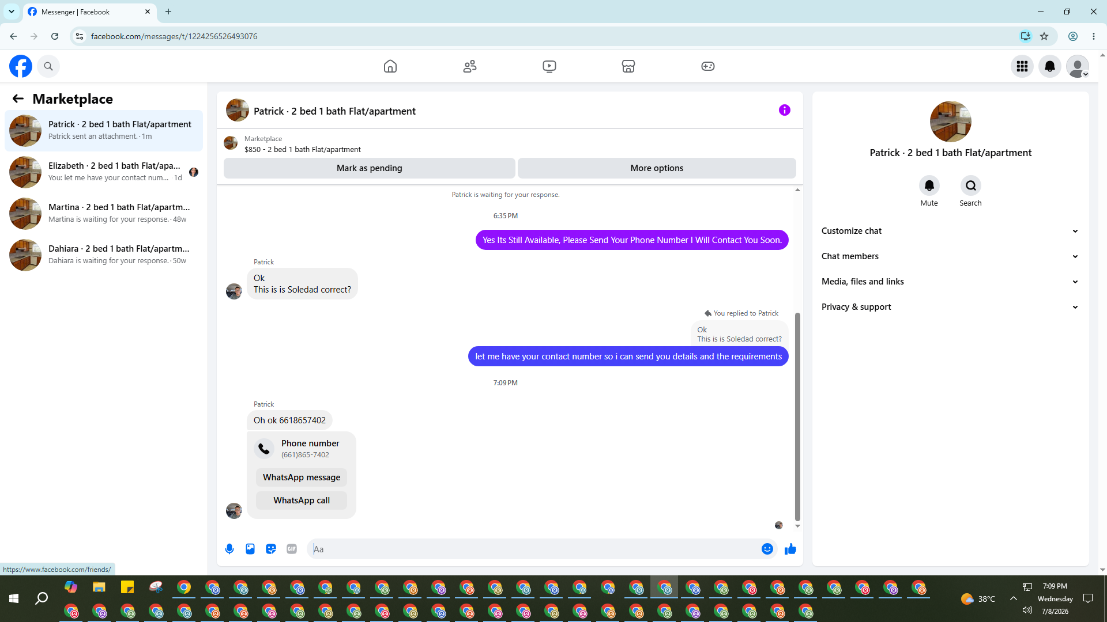Open a new browser tab
Viewport: 1107px width, 622px height.
coord(168,12)
